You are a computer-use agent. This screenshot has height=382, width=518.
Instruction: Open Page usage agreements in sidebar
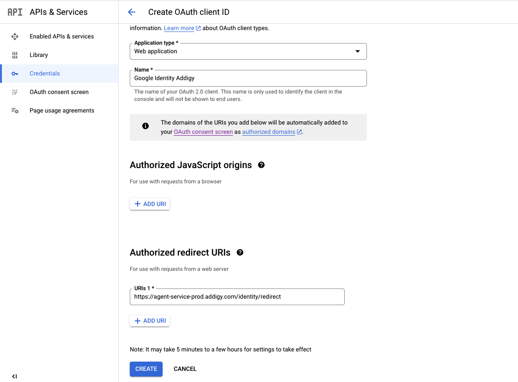59,111
